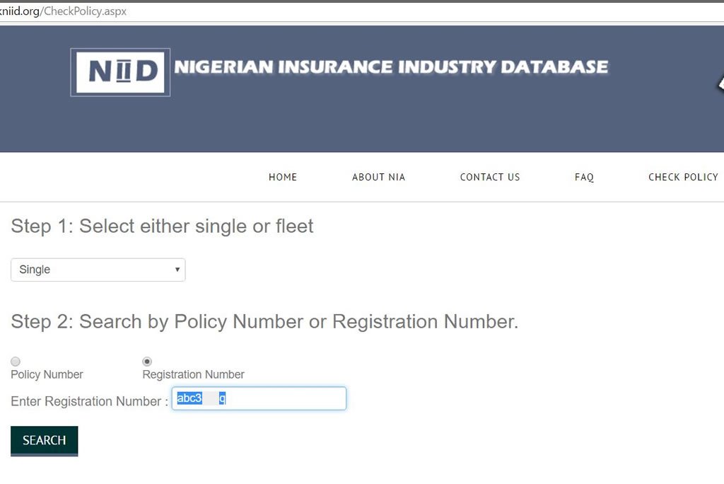Click the Policy Number radio label

tap(47, 374)
